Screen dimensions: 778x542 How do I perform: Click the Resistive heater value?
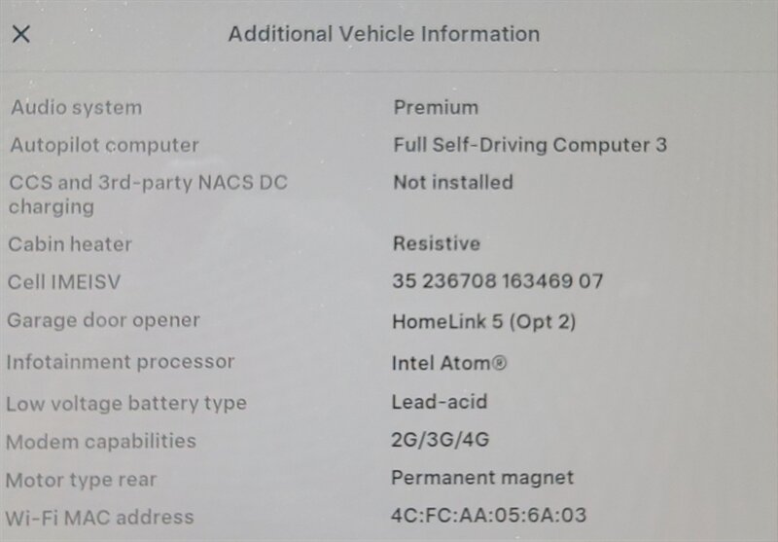click(437, 243)
